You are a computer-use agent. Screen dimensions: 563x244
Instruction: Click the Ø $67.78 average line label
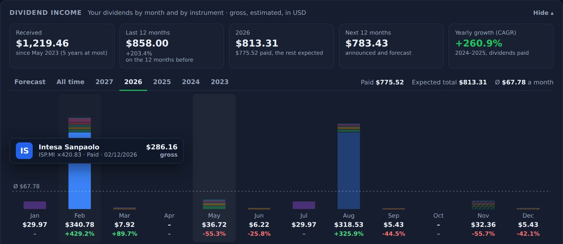point(27,186)
